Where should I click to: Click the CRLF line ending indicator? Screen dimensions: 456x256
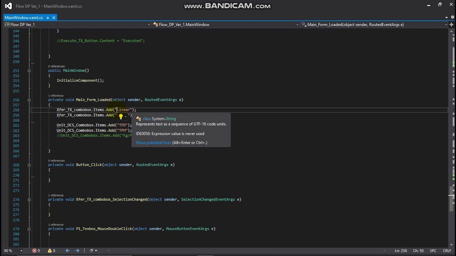(x=447, y=251)
